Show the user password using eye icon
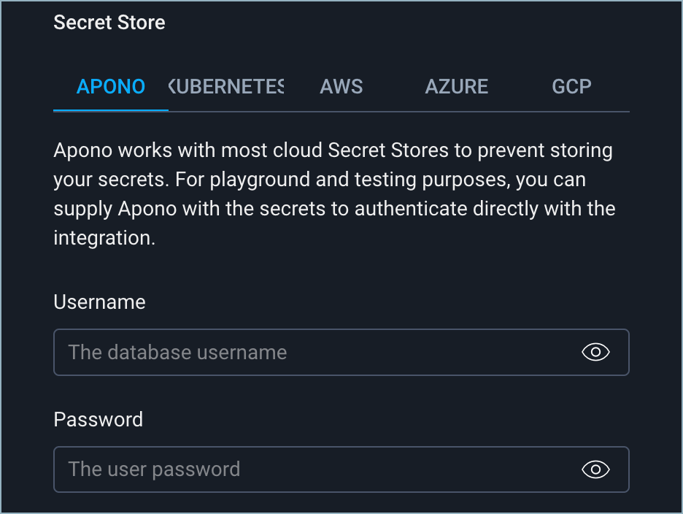 tap(595, 469)
